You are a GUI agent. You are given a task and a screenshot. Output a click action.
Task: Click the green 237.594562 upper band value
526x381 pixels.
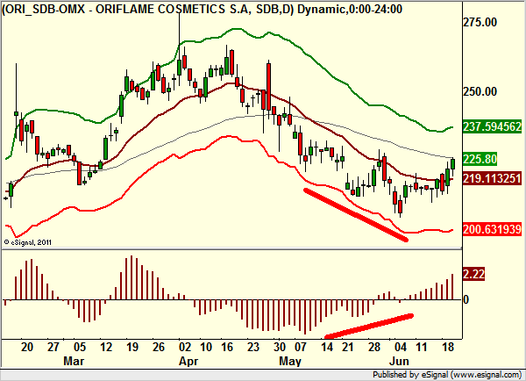[492, 126]
